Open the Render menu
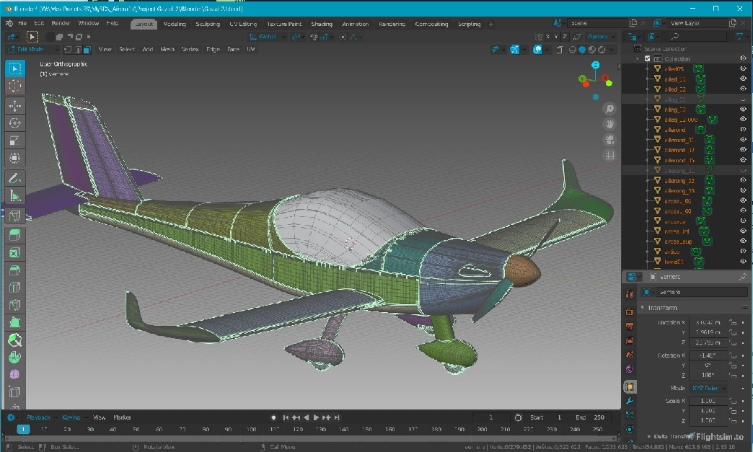753x452 pixels. click(x=61, y=24)
